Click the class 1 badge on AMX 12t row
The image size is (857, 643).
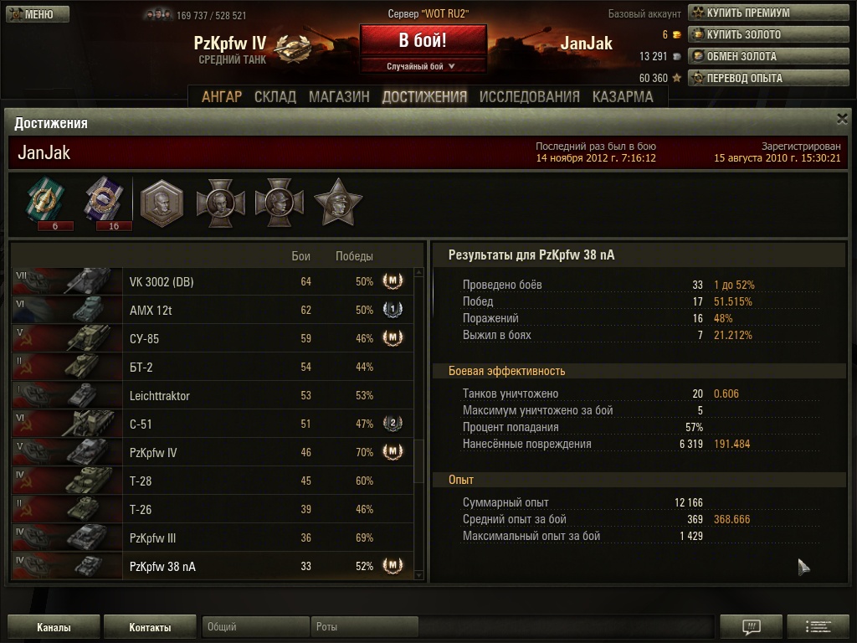[x=393, y=310]
